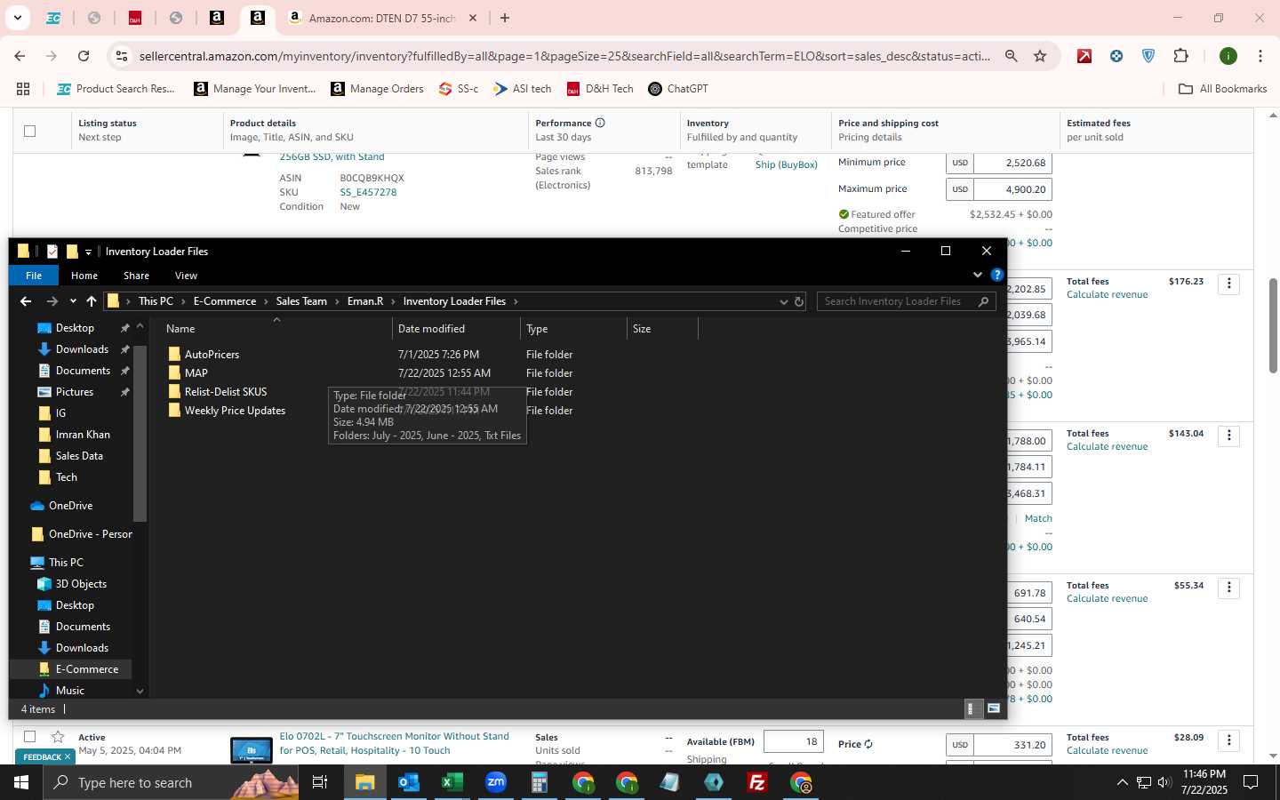Open a new Chrome tab
This screenshot has width=1280, height=800.
point(505,18)
